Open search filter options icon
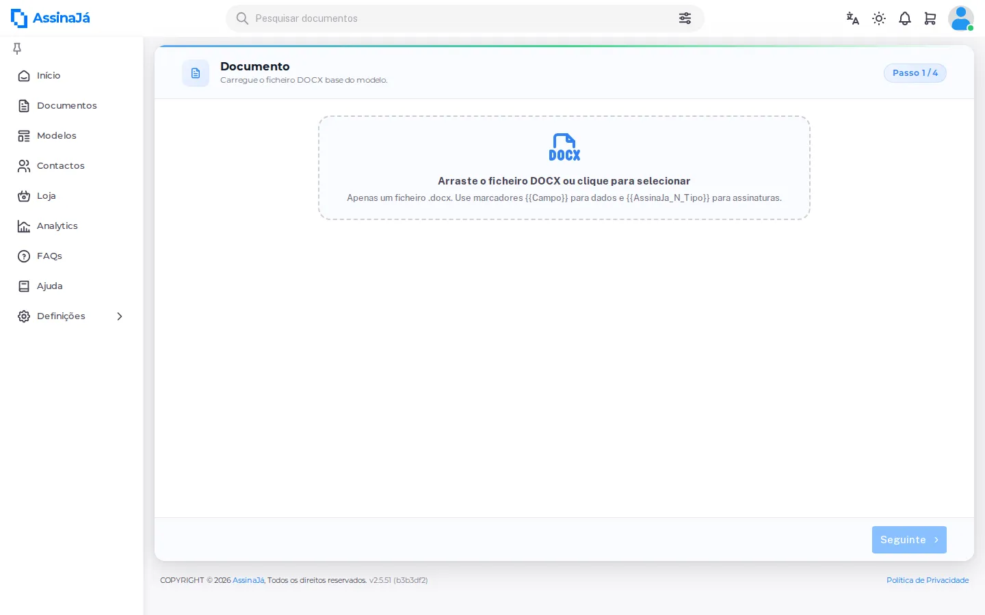Image resolution: width=985 pixels, height=615 pixels. coord(685,18)
